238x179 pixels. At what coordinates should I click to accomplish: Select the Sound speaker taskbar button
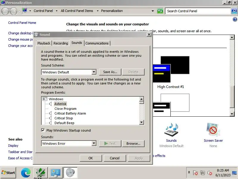click(71, 173)
